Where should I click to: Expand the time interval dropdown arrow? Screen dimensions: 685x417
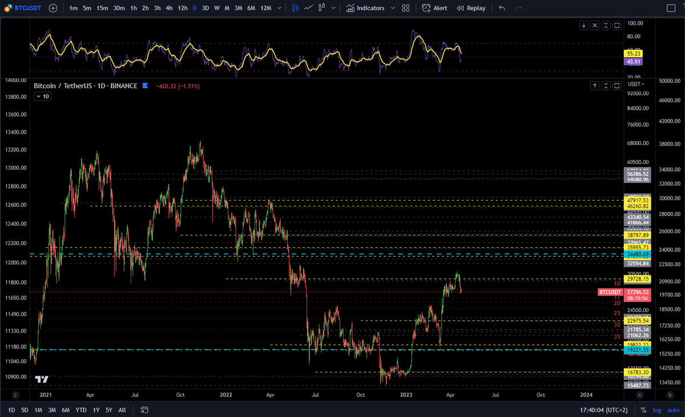tap(278, 8)
